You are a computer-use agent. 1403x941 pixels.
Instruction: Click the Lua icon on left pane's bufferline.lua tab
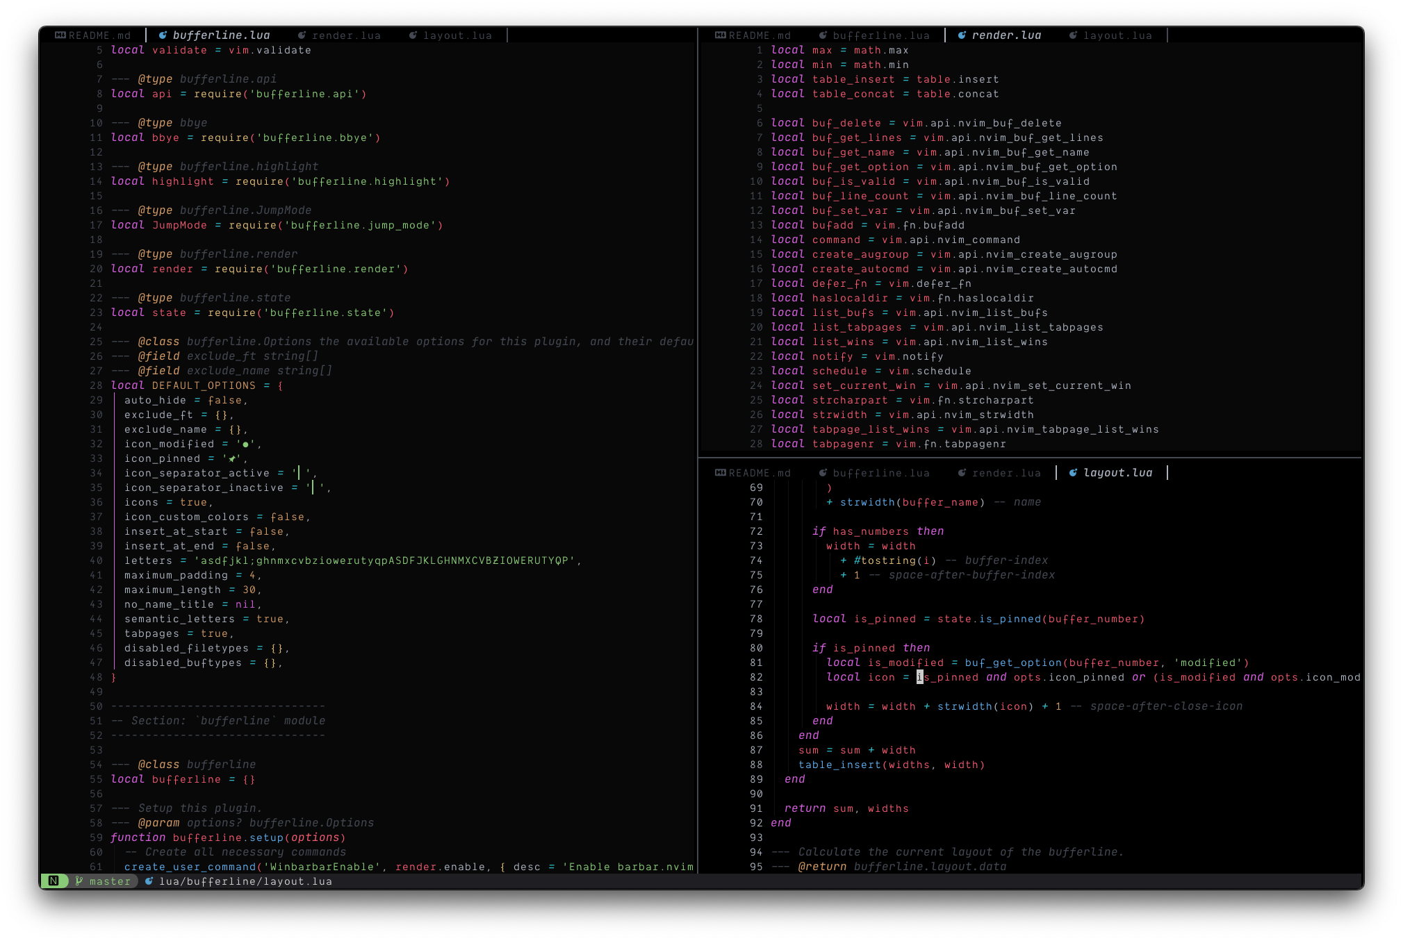(163, 35)
